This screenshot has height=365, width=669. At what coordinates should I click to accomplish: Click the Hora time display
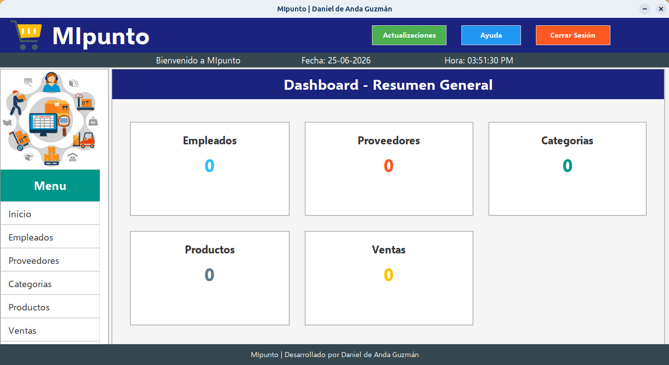click(479, 61)
